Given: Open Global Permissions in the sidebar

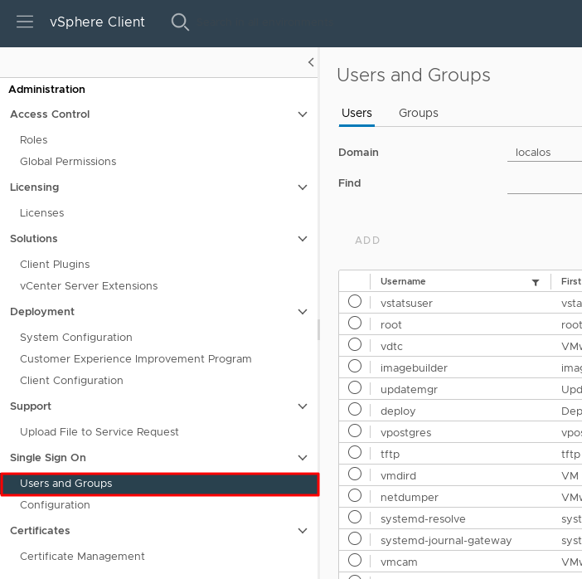Looking at the screenshot, I should [68, 162].
